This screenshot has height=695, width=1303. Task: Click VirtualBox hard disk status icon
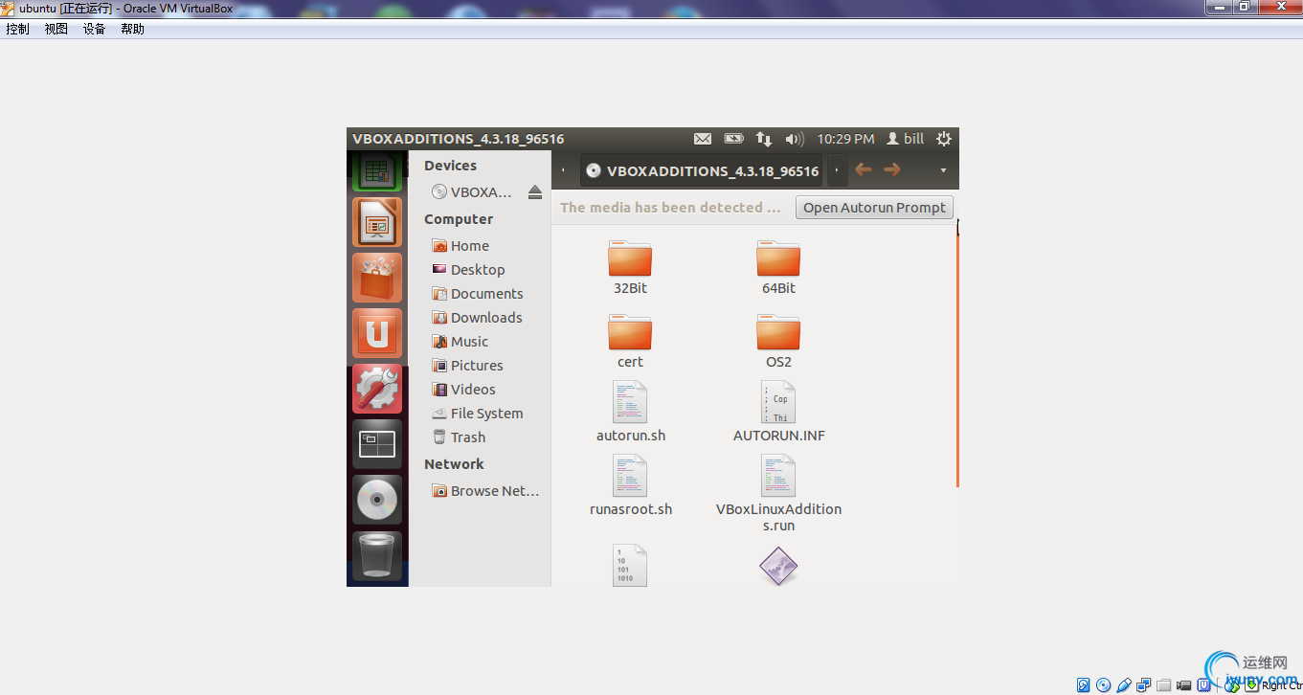click(x=1084, y=685)
